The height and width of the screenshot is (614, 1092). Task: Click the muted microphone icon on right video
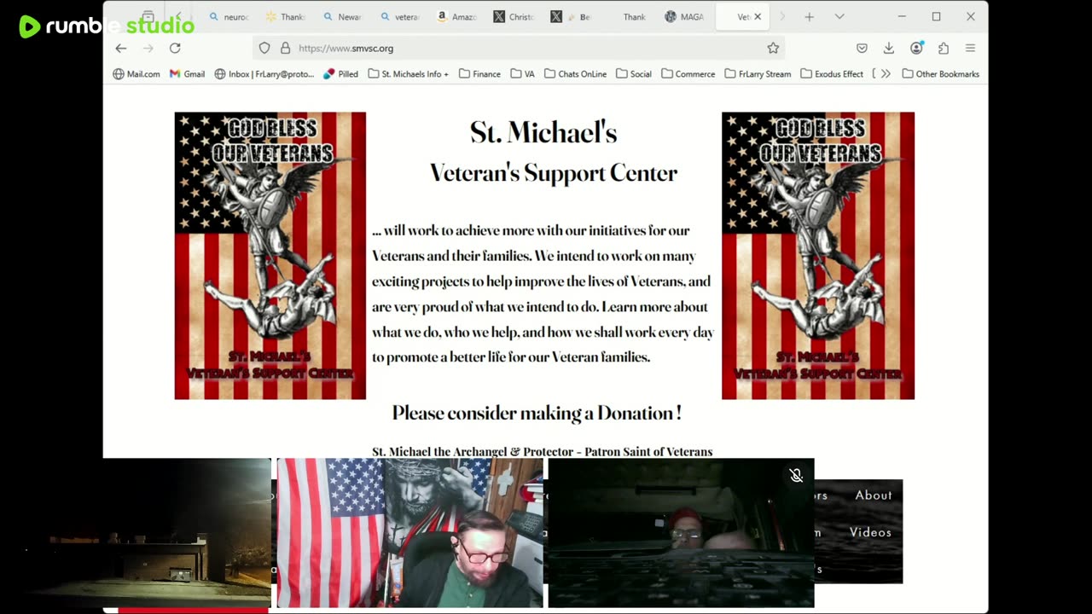point(796,476)
